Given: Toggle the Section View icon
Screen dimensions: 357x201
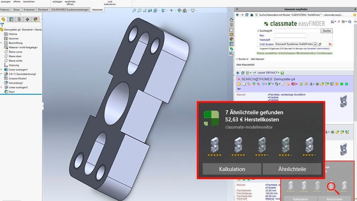Looking at the screenshot, I should 150,10.
